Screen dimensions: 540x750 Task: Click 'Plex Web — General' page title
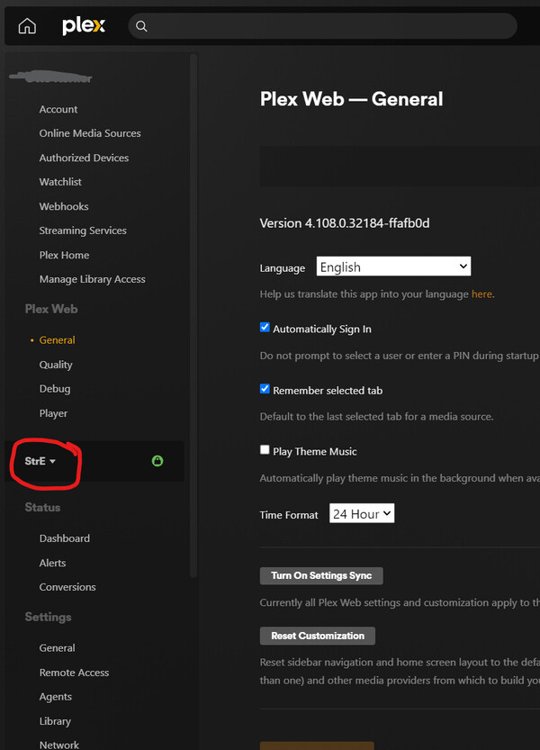352,99
